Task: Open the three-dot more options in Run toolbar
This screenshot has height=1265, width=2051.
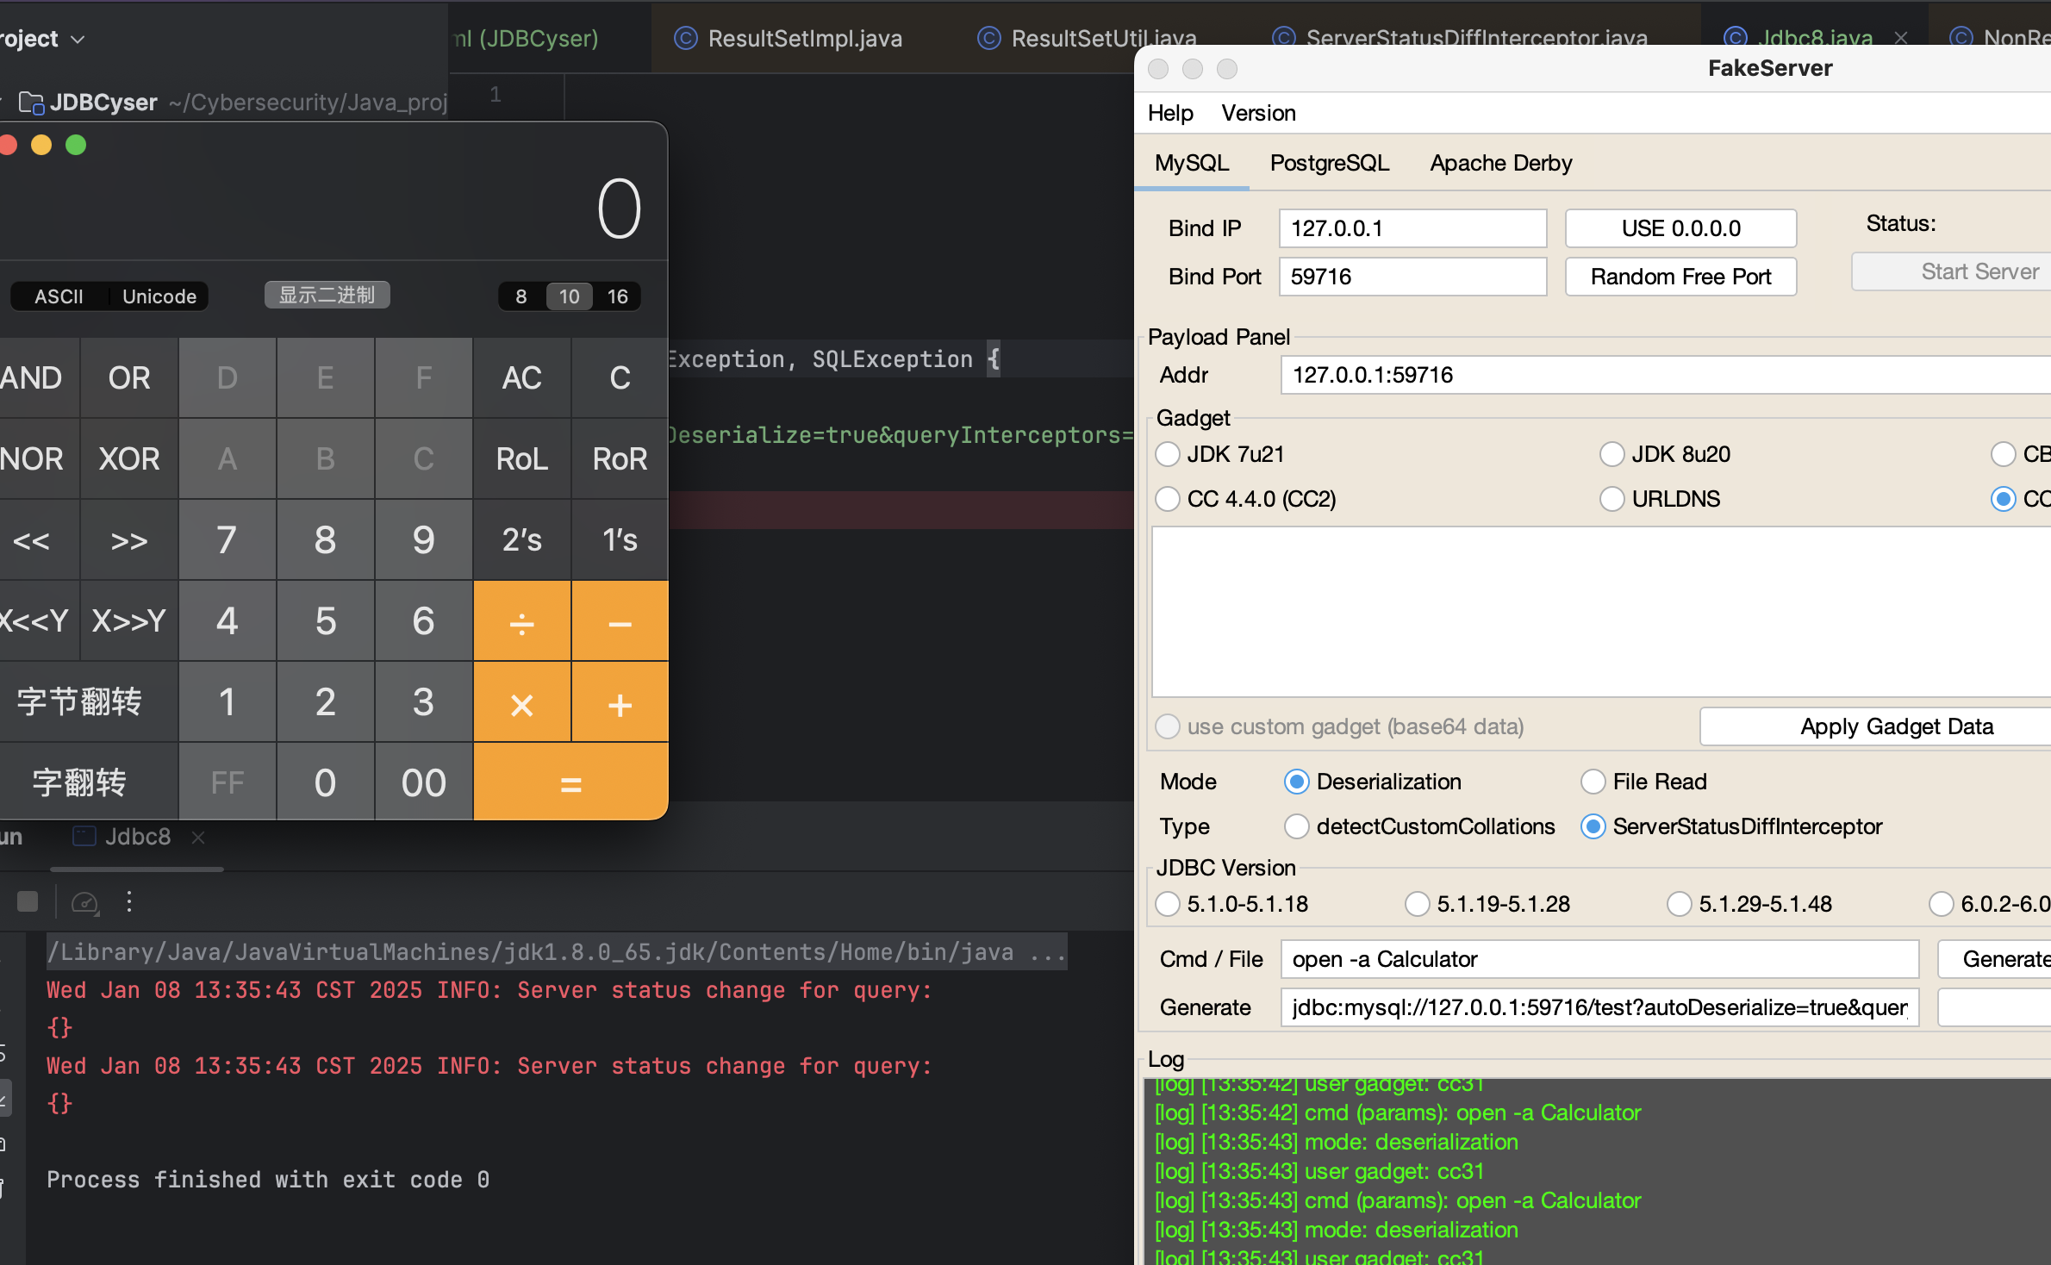Action: [x=129, y=902]
